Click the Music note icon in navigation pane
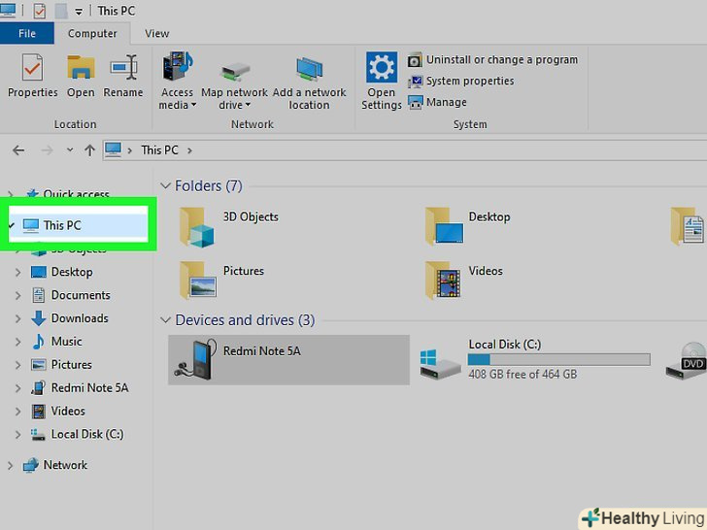This screenshot has height=530, width=707. point(39,342)
